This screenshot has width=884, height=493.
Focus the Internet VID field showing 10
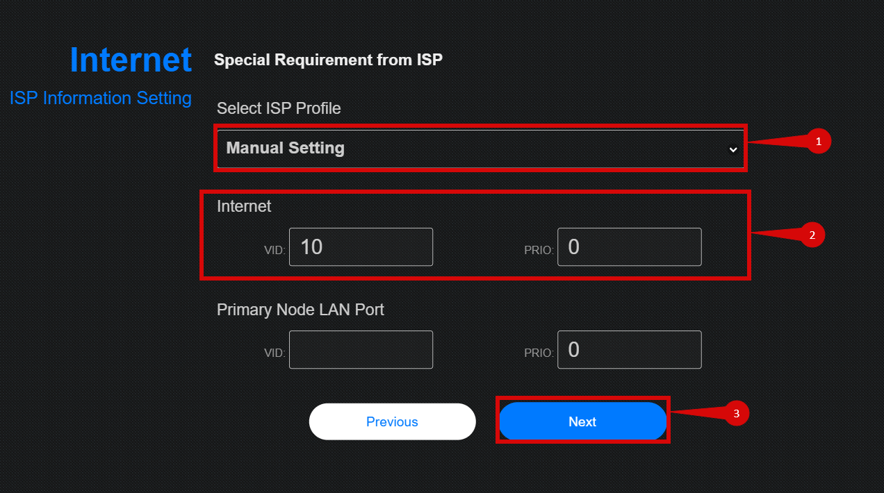[x=361, y=247]
